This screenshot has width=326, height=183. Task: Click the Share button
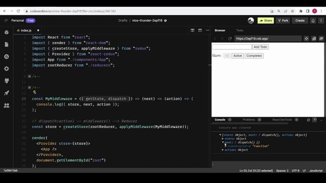point(266,20)
